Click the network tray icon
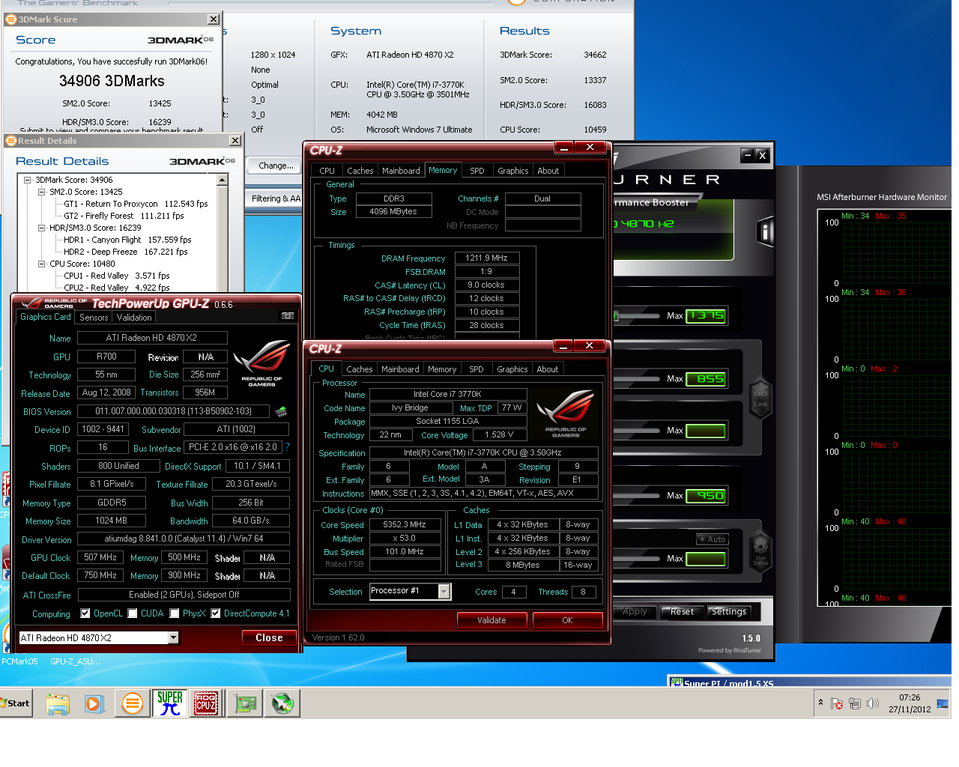Image resolution: width=959 pixels, height=767 pixels. 855,703
